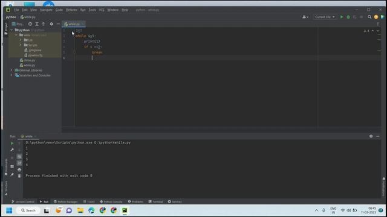Select demo.py in project tree

point(27,60)
